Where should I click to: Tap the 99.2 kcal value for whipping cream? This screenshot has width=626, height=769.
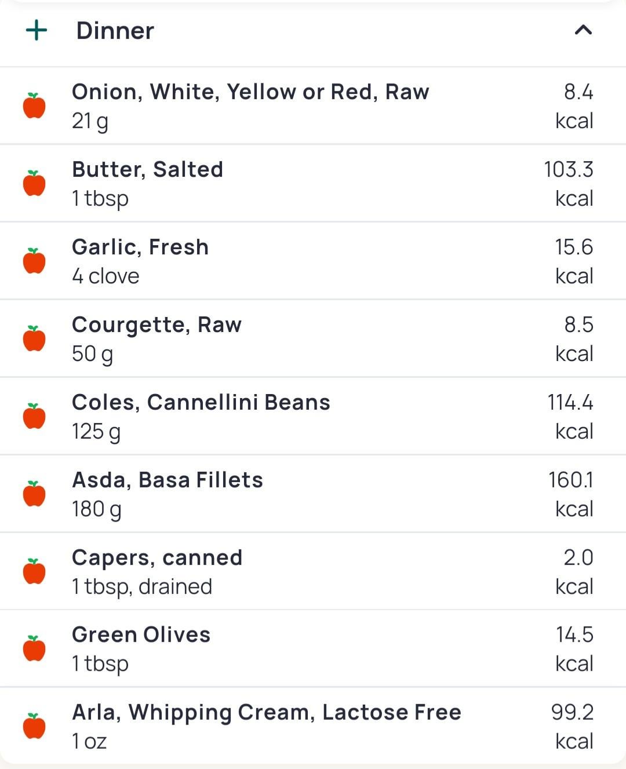[573, 726]
